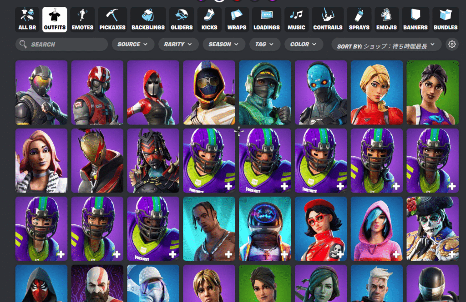466x302 pixels.
Task: Expand the Source filter dropdown
Action: point(132,44)
